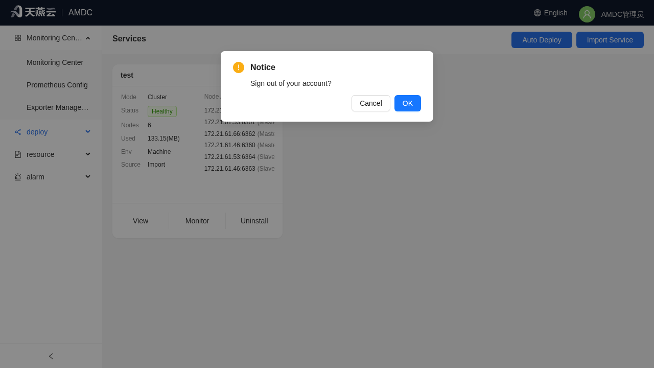Collapse sidebar with the arrow icon
This screenshot has height=368, width=654.
[x=51, y=356]
